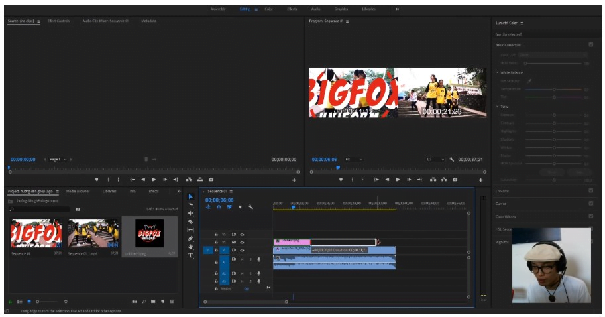Toggle V1 track output eye
Screen dimensions: 605x317
point(242,250)
